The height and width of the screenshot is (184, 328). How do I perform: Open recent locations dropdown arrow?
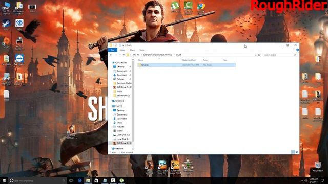tap(120, 55)
